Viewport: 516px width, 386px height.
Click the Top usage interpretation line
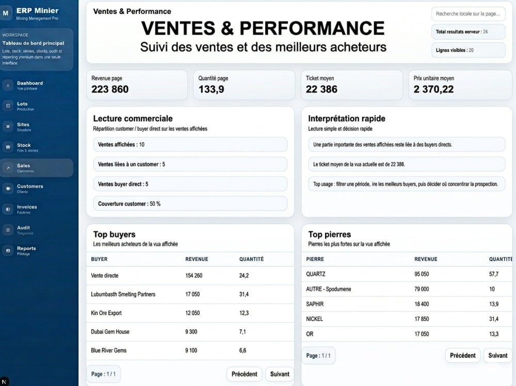(x=407, y=184)
